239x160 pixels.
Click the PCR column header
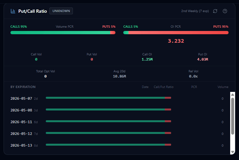194,87
